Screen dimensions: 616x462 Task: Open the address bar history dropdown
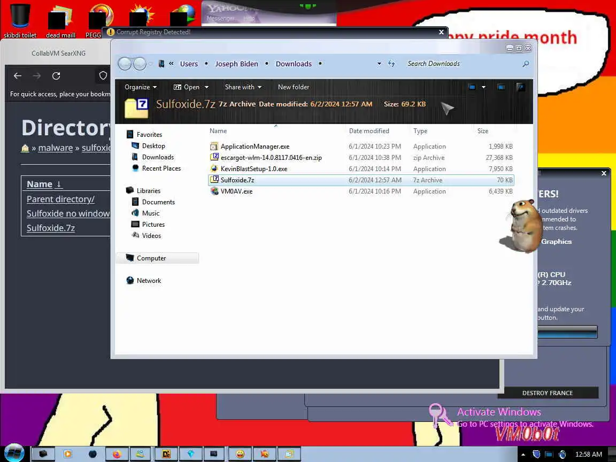379,64
